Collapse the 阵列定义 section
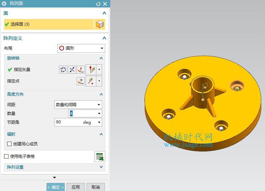Image resolution: width=265 pixels, height=191 pixels. point(104,38)
